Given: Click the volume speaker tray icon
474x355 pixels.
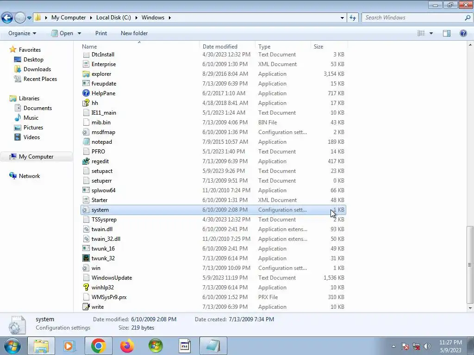Looking at the screenshot, I should point(427,347).
